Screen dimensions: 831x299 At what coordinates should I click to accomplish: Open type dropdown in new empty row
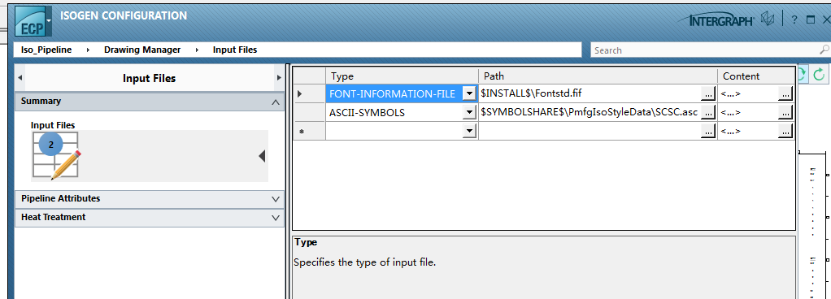[x=469, y=131]
